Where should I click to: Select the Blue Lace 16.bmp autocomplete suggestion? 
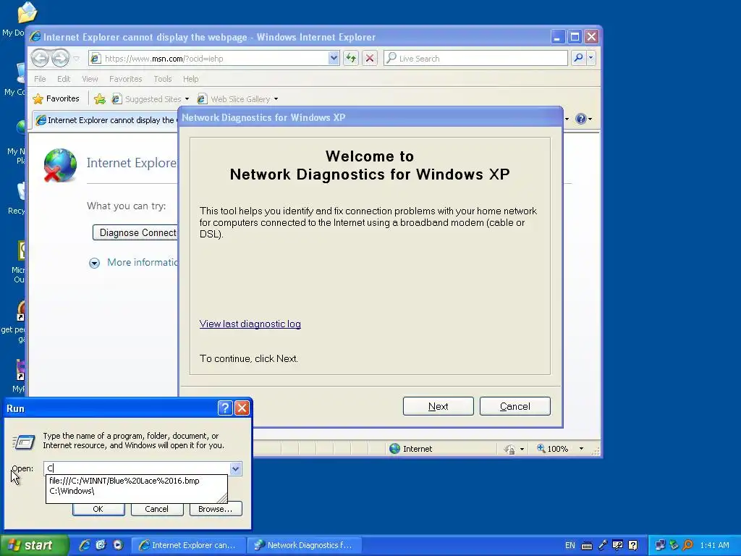(124, 481)
